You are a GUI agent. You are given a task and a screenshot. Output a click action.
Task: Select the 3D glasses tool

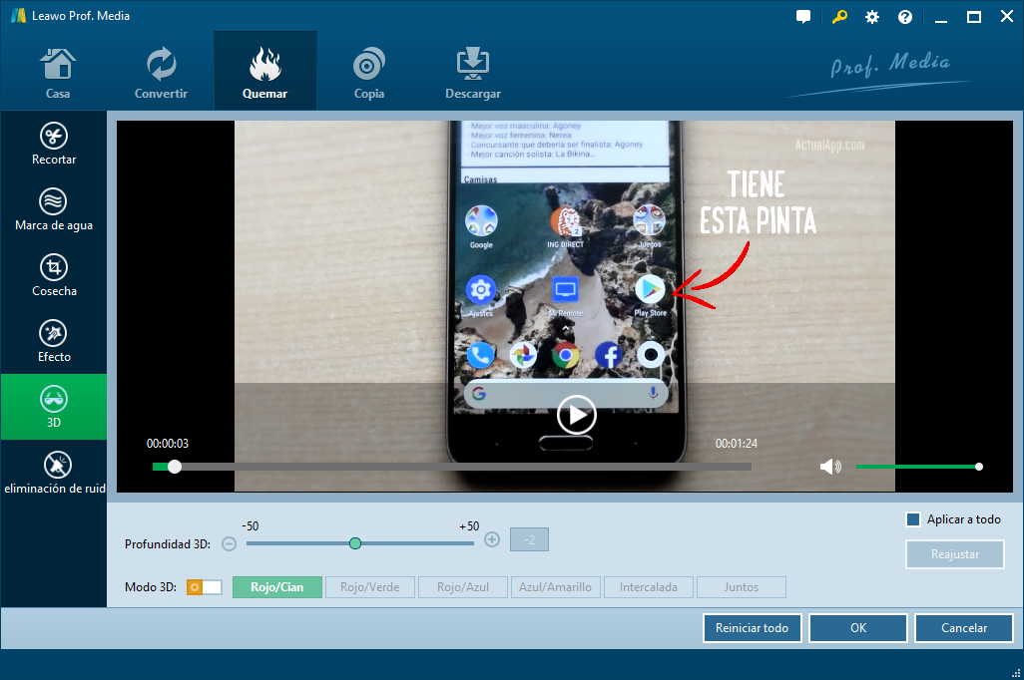[x=54, y=407]
